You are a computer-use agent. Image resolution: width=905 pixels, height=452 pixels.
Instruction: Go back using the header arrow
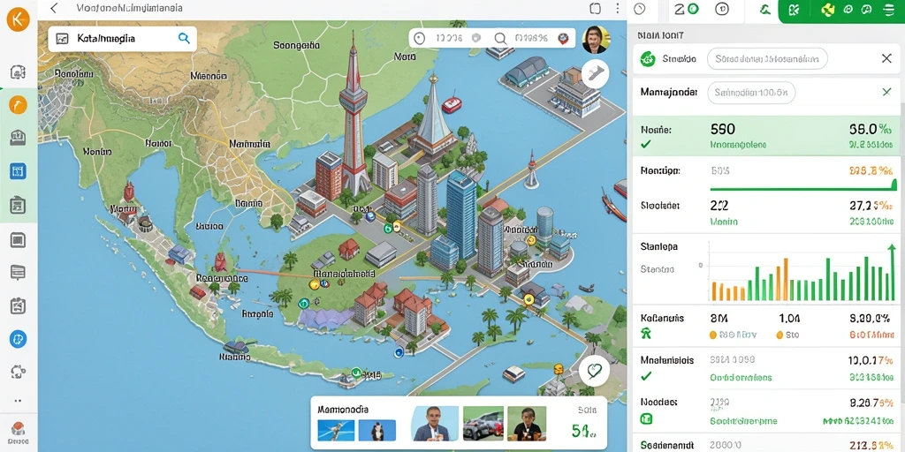(x=54, y=8)
